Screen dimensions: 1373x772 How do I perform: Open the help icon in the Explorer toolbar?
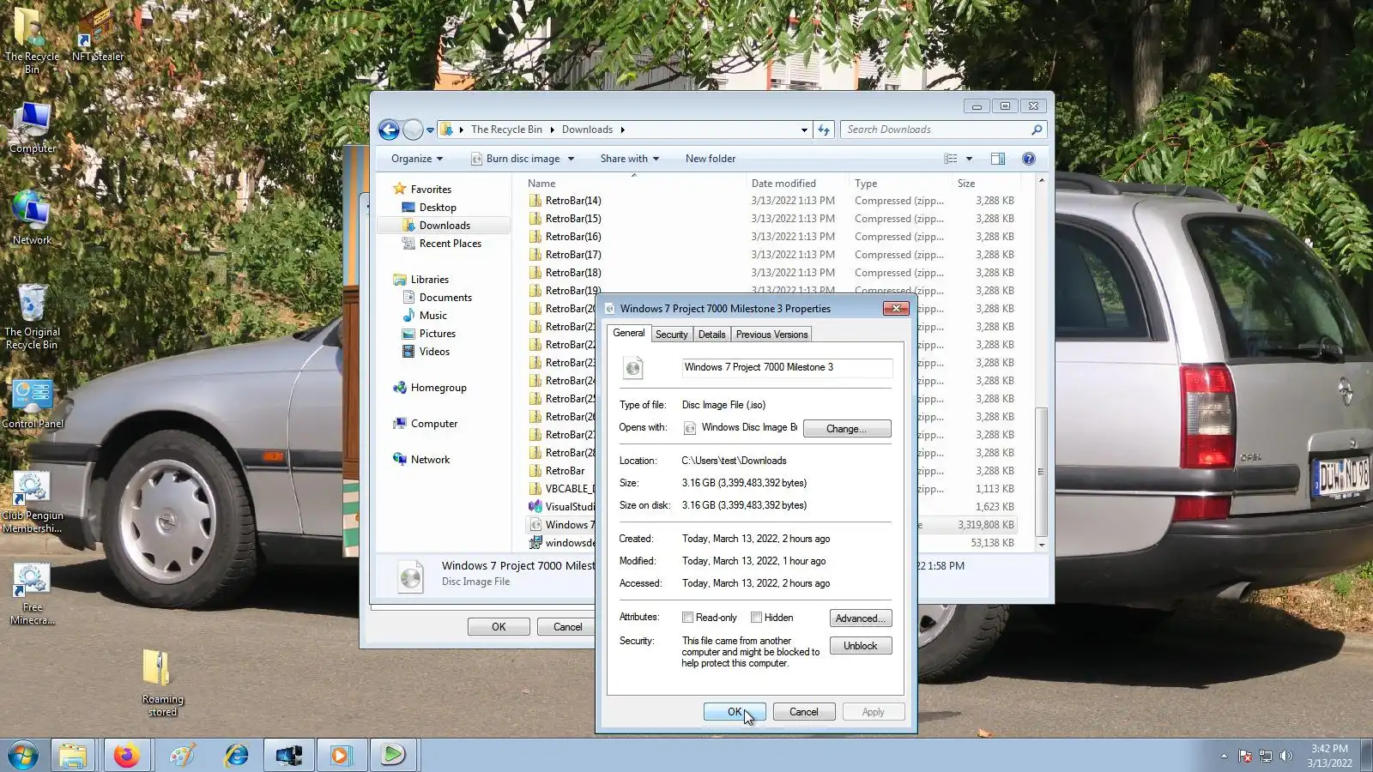coord(1029,159)
